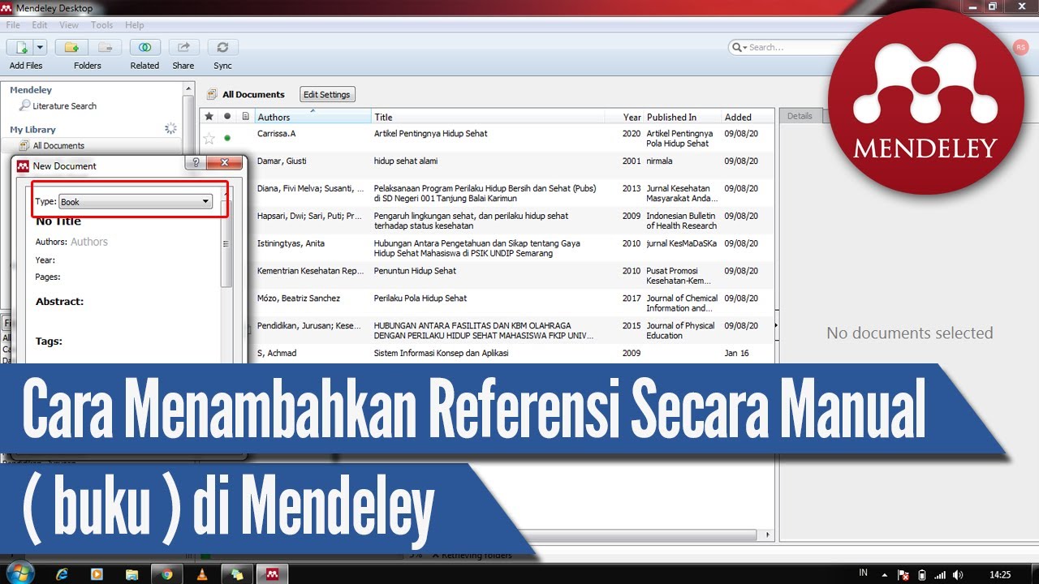Click the Authors field in New Document
Image resolution: width=1039 pixels, height=584 pixels.
[x=89, y=242]
